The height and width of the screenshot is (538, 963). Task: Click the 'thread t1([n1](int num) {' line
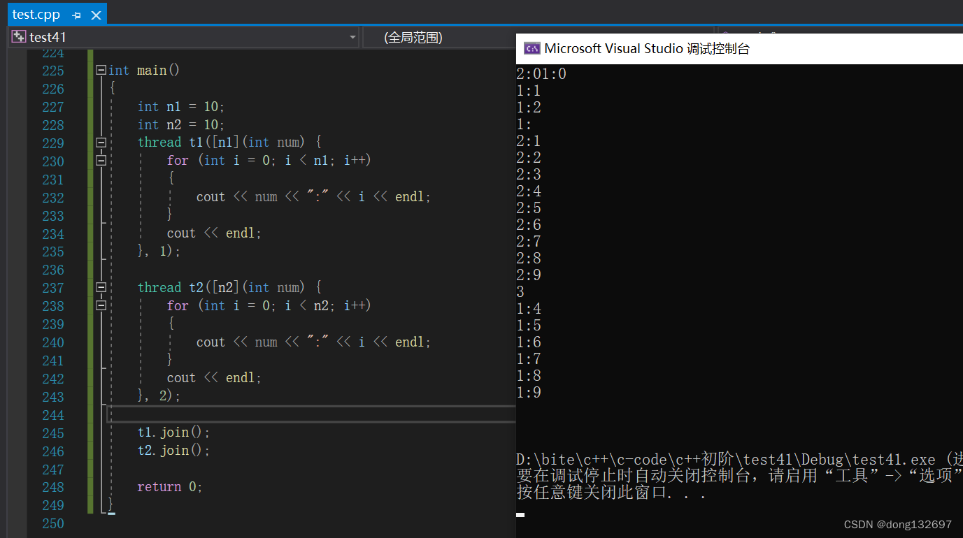pyautogui.click(x=229, y=143)
